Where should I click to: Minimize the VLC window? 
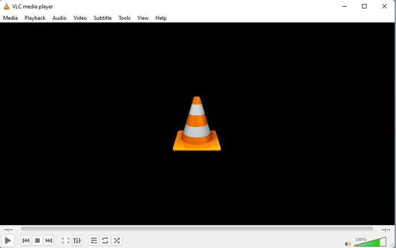point(345,6)
